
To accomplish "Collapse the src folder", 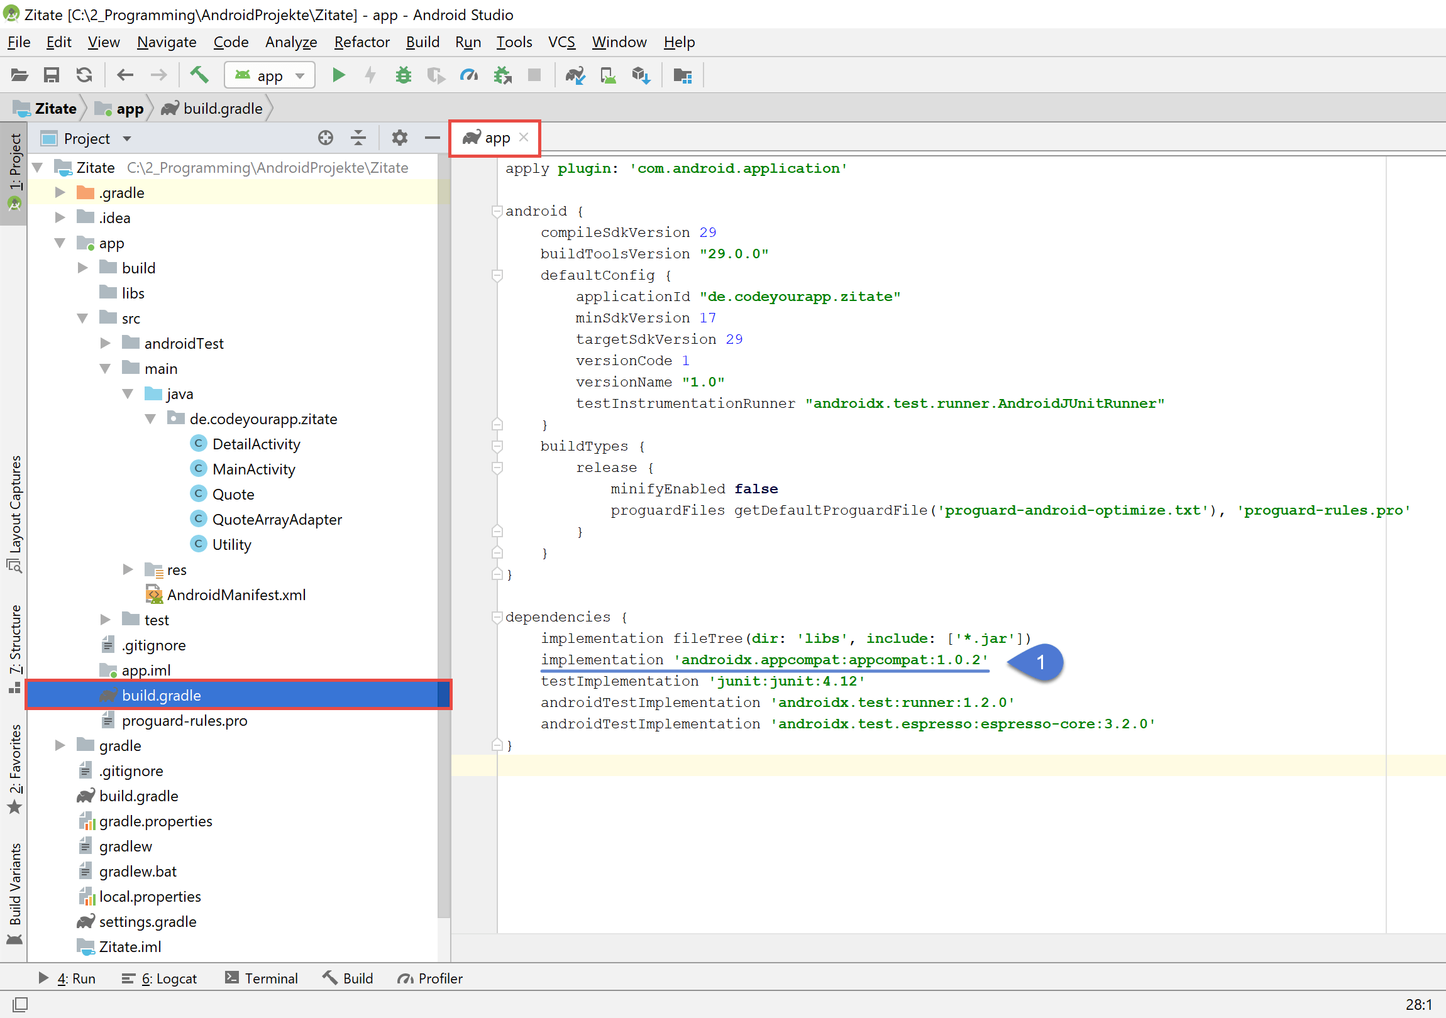I will point(83,319).
